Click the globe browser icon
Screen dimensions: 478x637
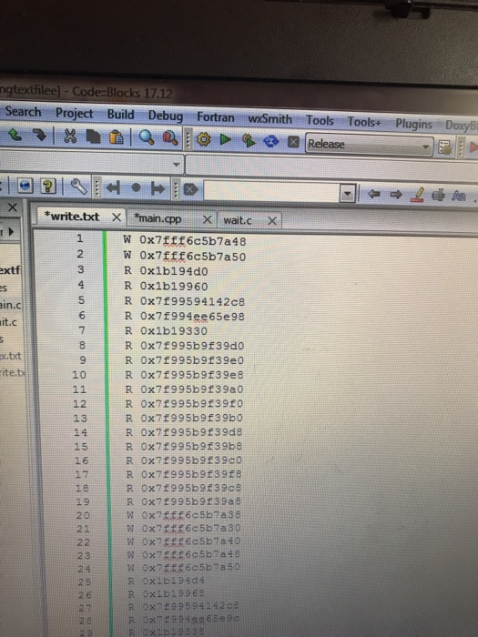[25, 186]
